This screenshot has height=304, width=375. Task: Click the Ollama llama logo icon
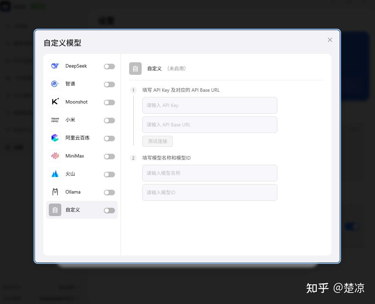55,192
